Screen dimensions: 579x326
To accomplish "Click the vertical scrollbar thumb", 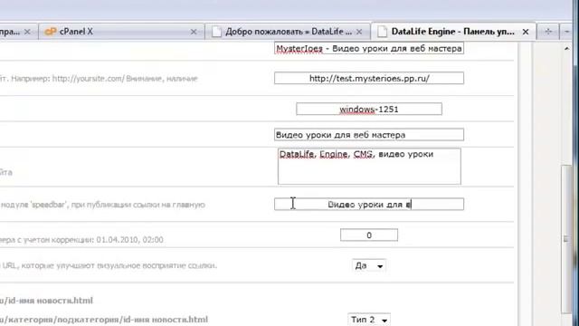I will coord(566,239).
